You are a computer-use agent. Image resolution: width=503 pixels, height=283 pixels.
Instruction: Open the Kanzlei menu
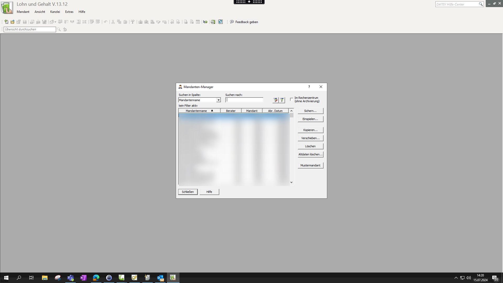55,12
